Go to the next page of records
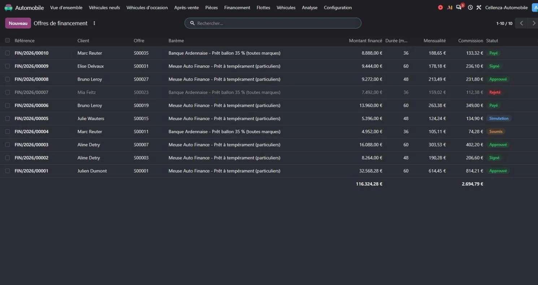This screenshot has height=285, width=538. (533, 23)
